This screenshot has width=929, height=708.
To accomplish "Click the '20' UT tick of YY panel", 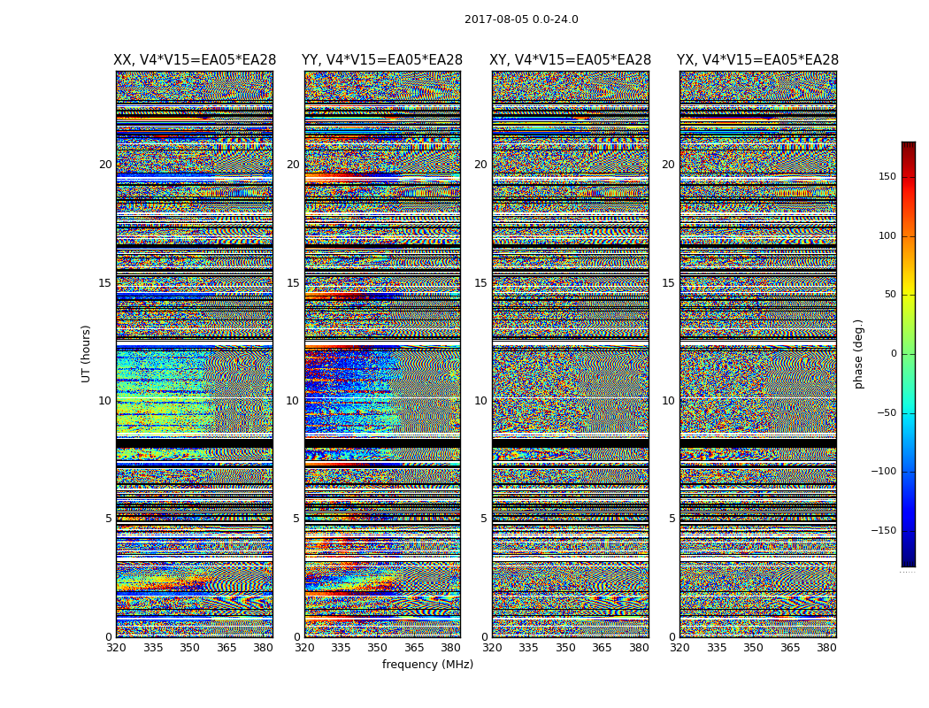I will (x=293, y=165).
